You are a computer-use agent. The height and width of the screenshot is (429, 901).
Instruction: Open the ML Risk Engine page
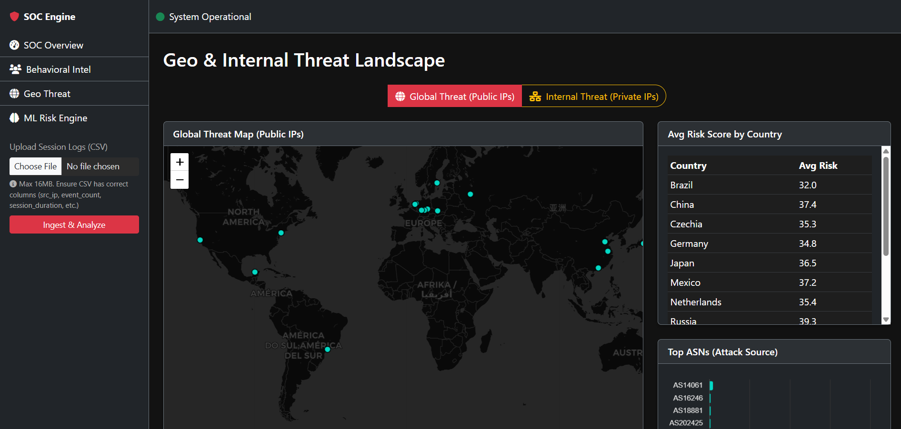point(55,118)
